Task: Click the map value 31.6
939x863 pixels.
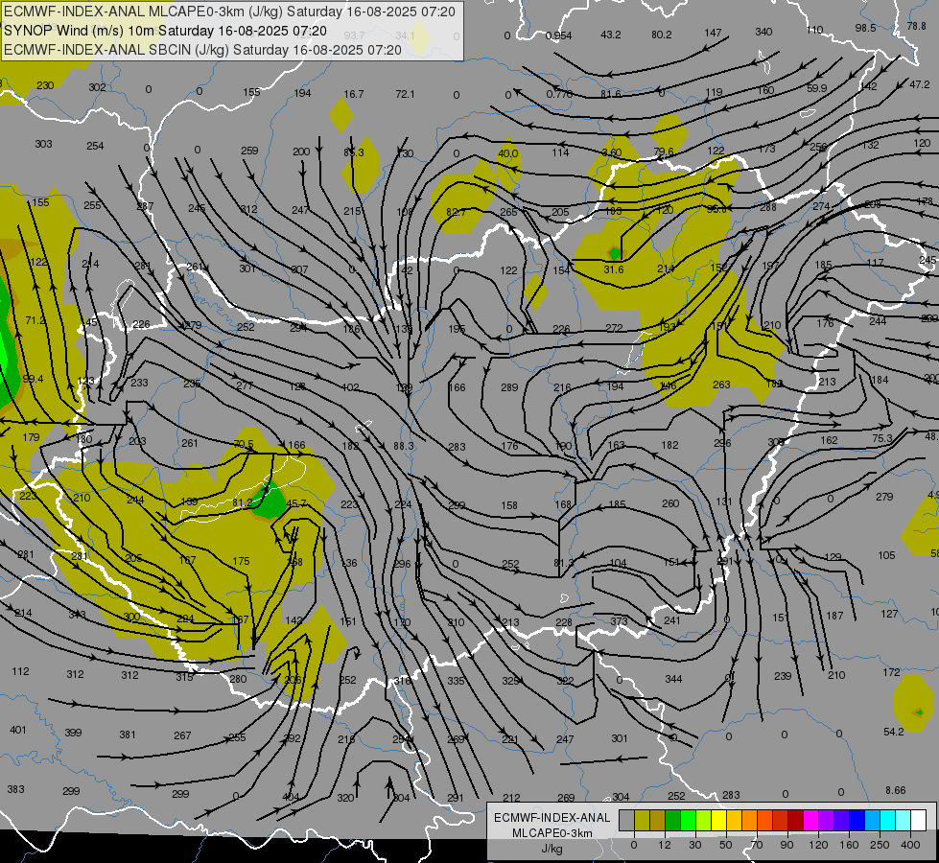Action: click(613, 269)
